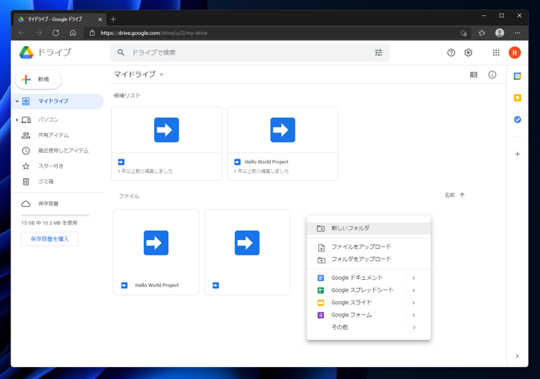
Task: Get add-ons with plus icon
Action: (517, 154)
